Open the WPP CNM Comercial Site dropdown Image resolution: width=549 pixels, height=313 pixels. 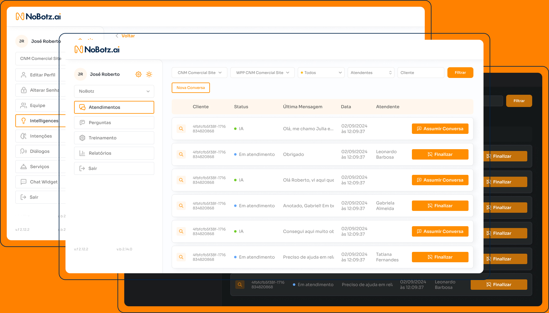262,73
